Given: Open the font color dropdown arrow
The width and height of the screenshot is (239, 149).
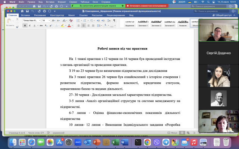Looking at the screenshot, I should (72, 26).
